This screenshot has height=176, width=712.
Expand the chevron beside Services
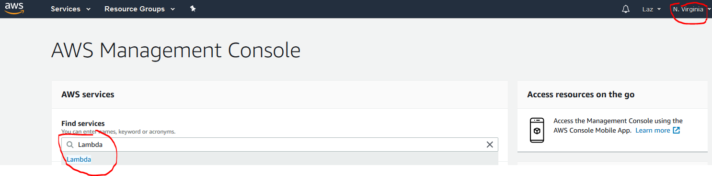pyautogui.click(x=88, y=9)
